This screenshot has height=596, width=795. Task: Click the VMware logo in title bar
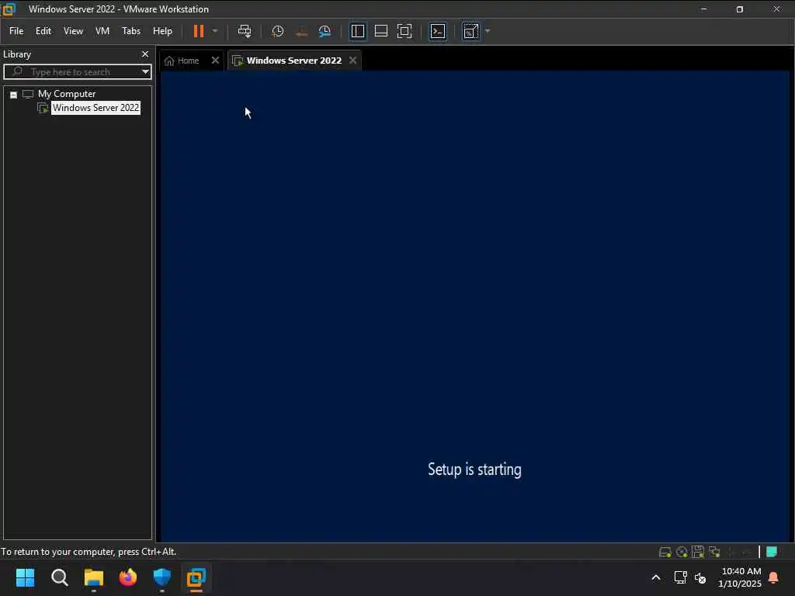click(x=9, y=9)
